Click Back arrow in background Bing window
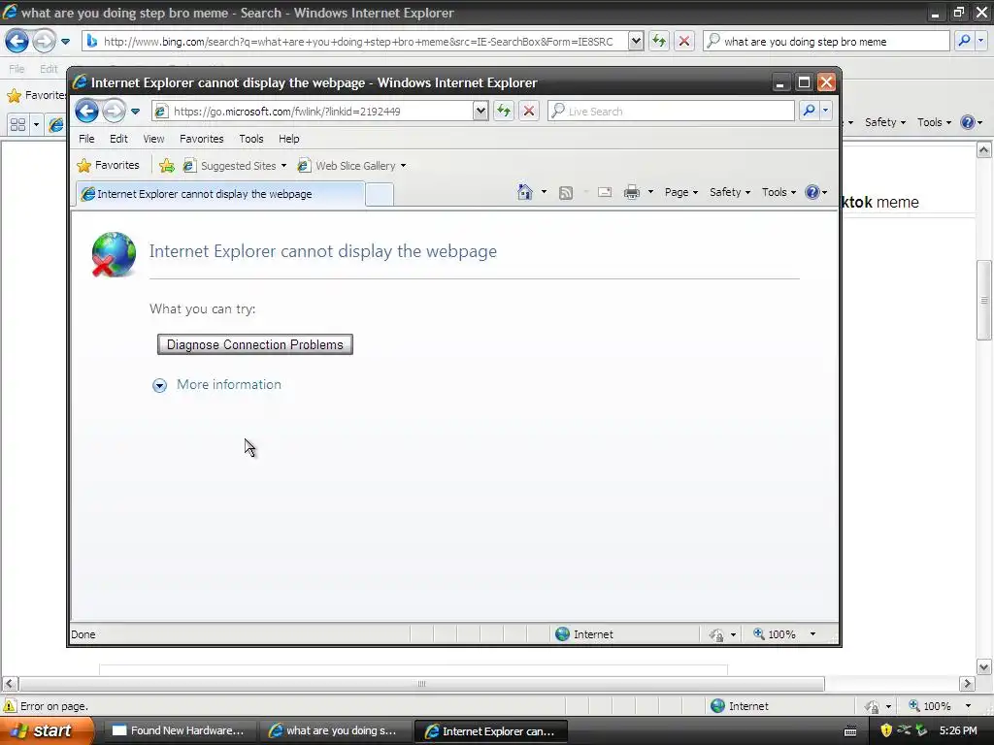This screenshot has height=745, width=994. 17,42
